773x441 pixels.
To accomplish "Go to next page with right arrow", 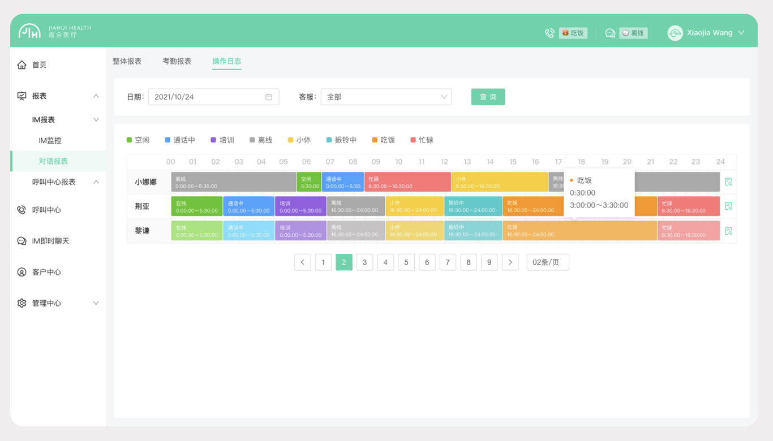I will [510, 262].
